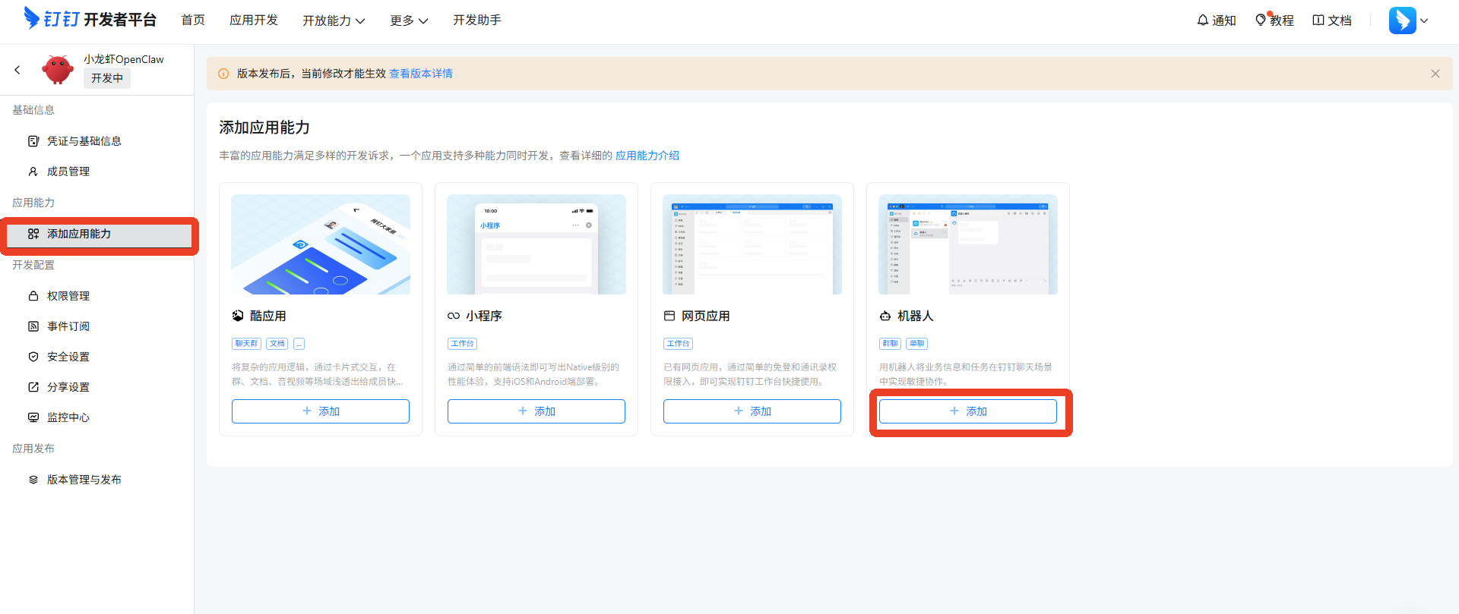Open 教程 tutorials in the top bar
This screenshot has width=1459, height=614.
click(1274, 20)
